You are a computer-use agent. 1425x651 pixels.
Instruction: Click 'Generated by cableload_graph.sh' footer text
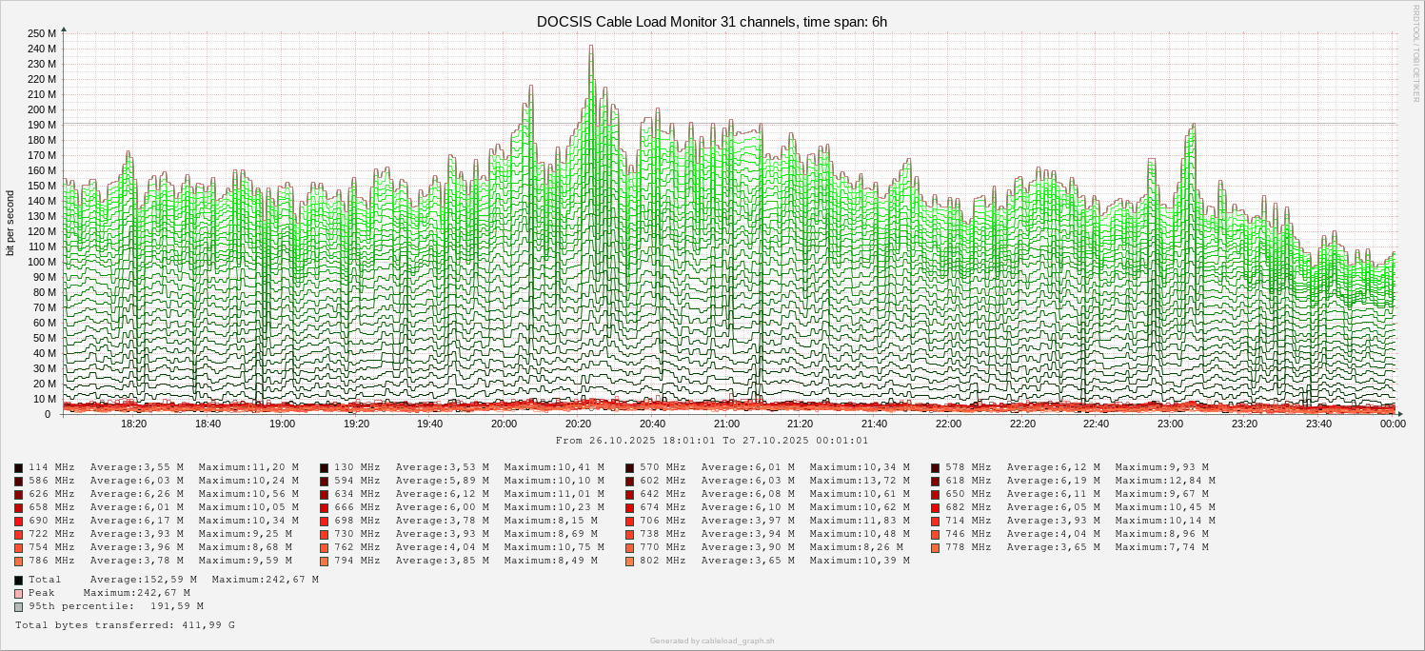[x=712, y=641]
